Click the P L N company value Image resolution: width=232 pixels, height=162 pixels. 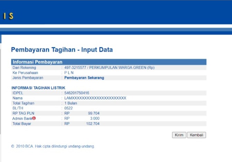69,73
